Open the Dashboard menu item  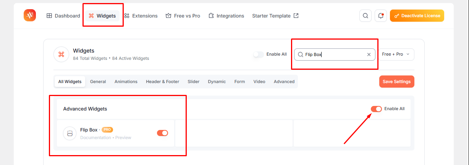coord(63,16)
